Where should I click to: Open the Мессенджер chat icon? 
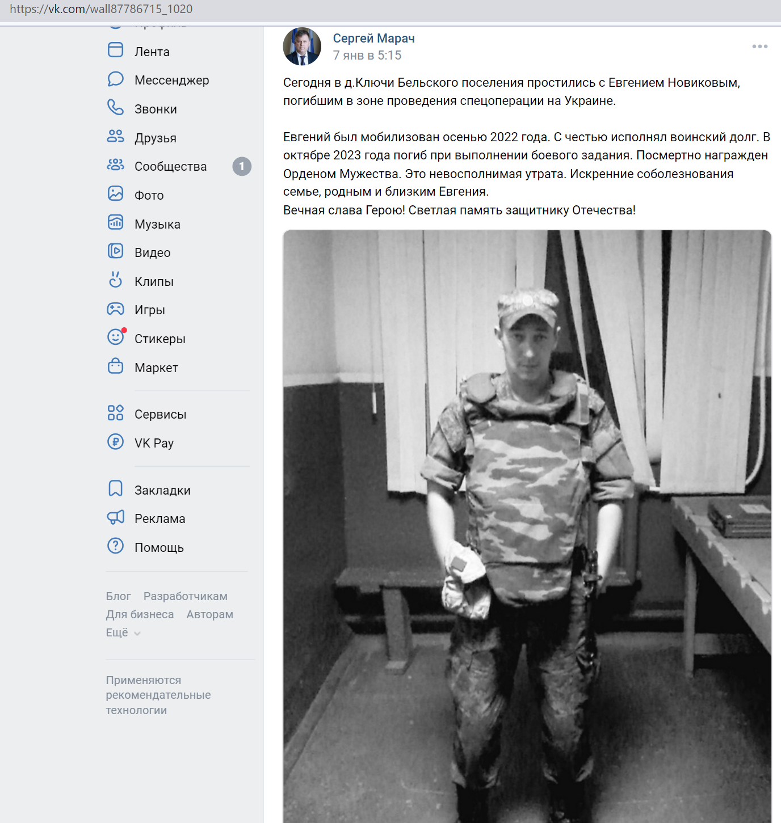(x=115, y=79)
